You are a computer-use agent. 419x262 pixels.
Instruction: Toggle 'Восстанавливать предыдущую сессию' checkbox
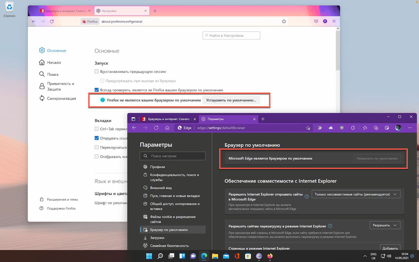coord(97,72)
